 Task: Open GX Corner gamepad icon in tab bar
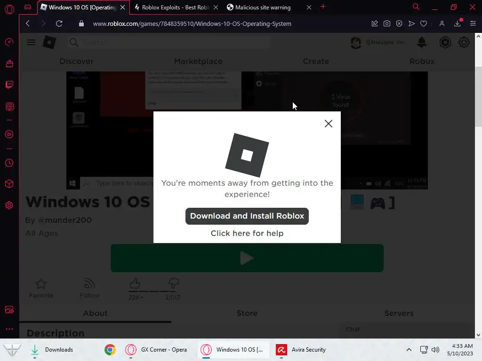tap(28, 8)
